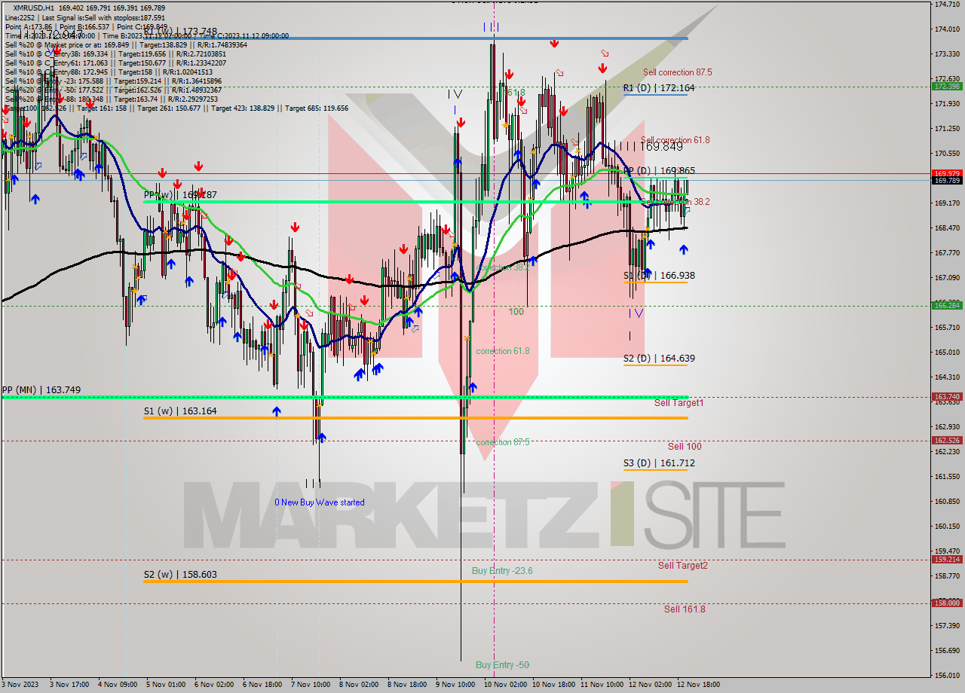Click the '10 Nov 02:00' time axis label

pyautogui.click(x=504, y=685)
